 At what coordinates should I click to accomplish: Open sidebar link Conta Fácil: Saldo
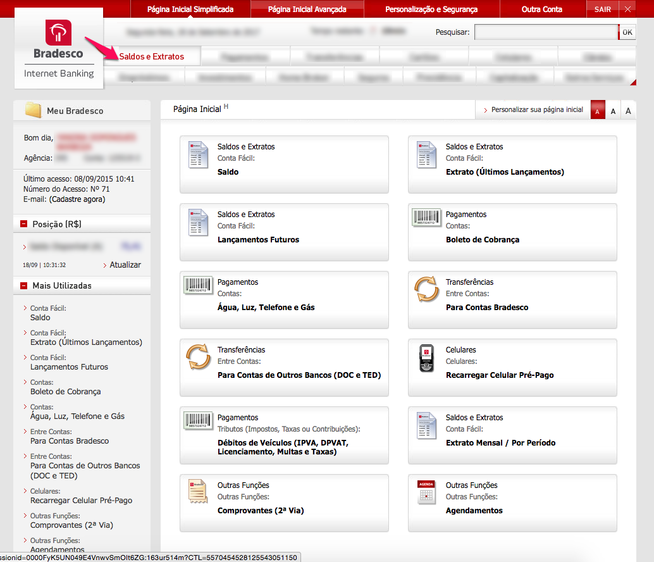[40, 318]
